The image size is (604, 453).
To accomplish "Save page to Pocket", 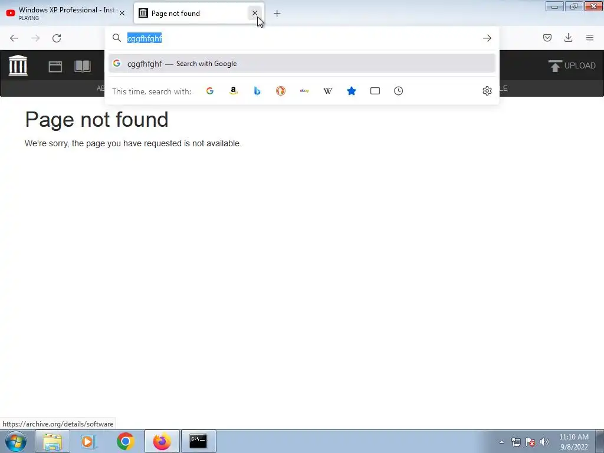I will tap(547, 38).
